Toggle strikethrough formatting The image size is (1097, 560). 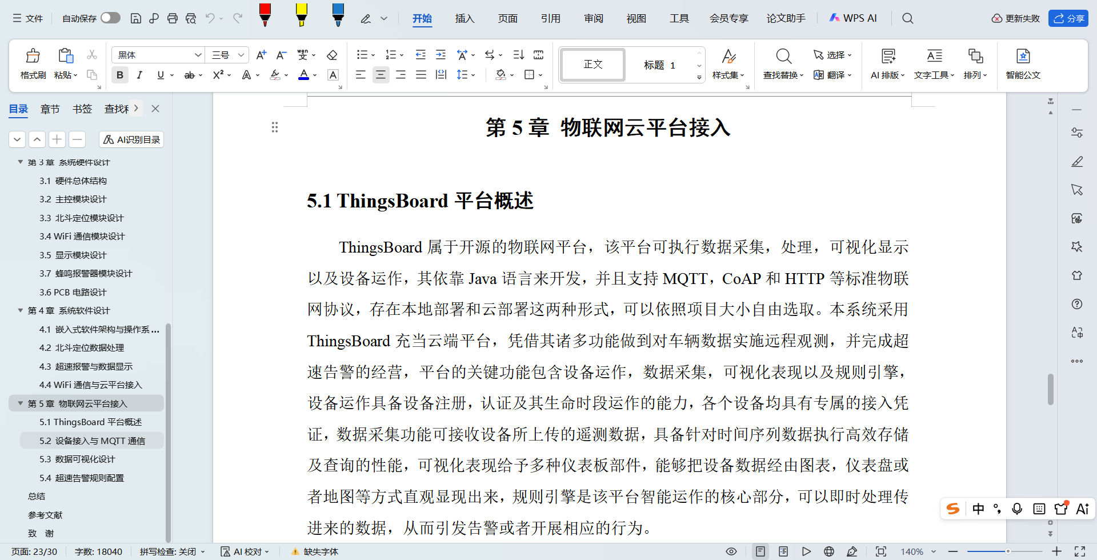pyautogui.click(x=190, y=75)
